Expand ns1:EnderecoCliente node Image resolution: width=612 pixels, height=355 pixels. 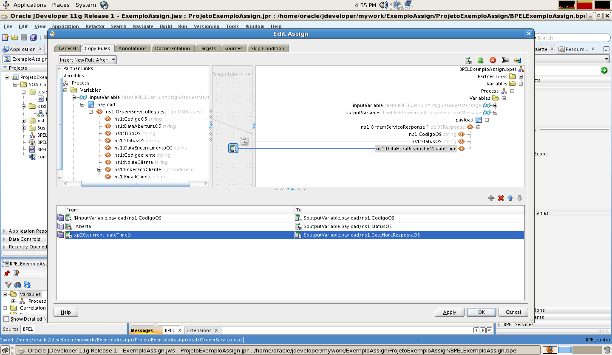pyautogui.click(x=99, y=169)
